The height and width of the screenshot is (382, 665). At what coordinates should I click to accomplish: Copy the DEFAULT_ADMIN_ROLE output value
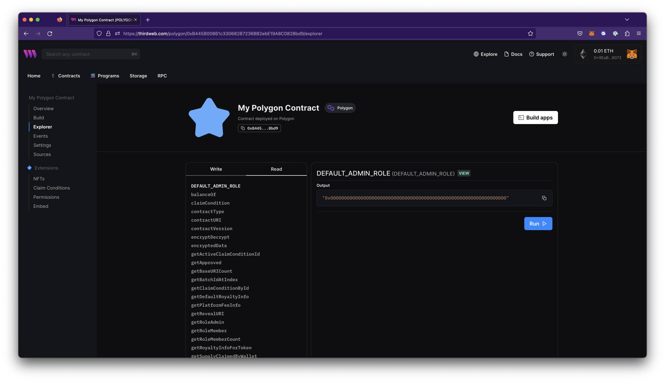click(544, 198)
